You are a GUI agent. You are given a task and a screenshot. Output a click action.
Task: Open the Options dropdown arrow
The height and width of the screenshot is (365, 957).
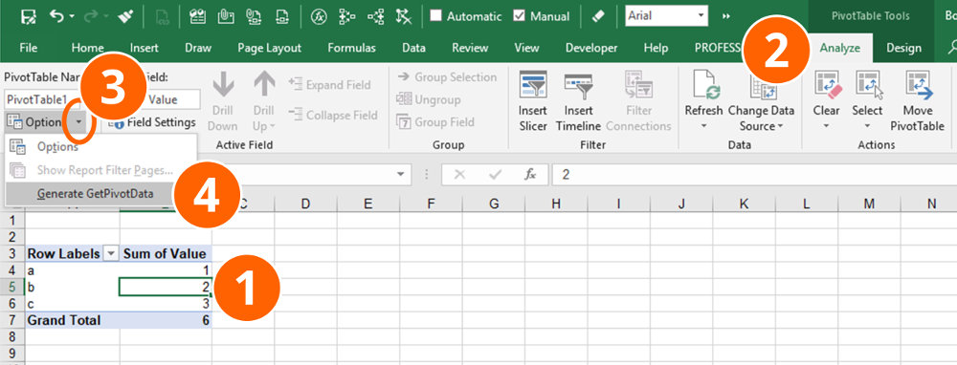[79, 122]
